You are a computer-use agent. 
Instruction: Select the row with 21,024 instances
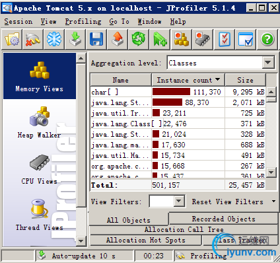pyautogui.click(x=178, y=134)
